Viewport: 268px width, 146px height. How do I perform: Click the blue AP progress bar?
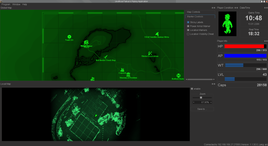(x=246, y=56)
